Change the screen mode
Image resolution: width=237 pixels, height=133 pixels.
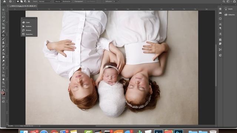[x=3, y=102]
